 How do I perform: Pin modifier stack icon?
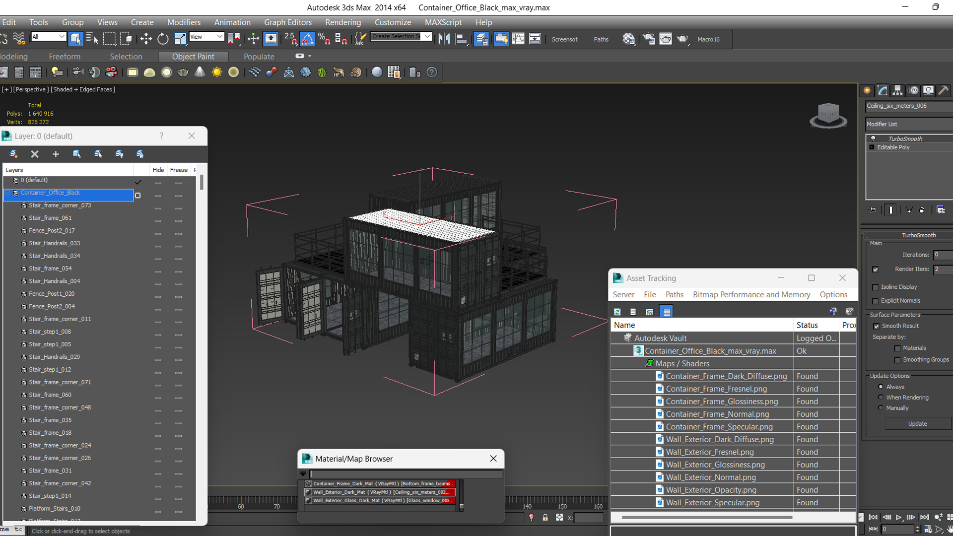pos(873,210)
